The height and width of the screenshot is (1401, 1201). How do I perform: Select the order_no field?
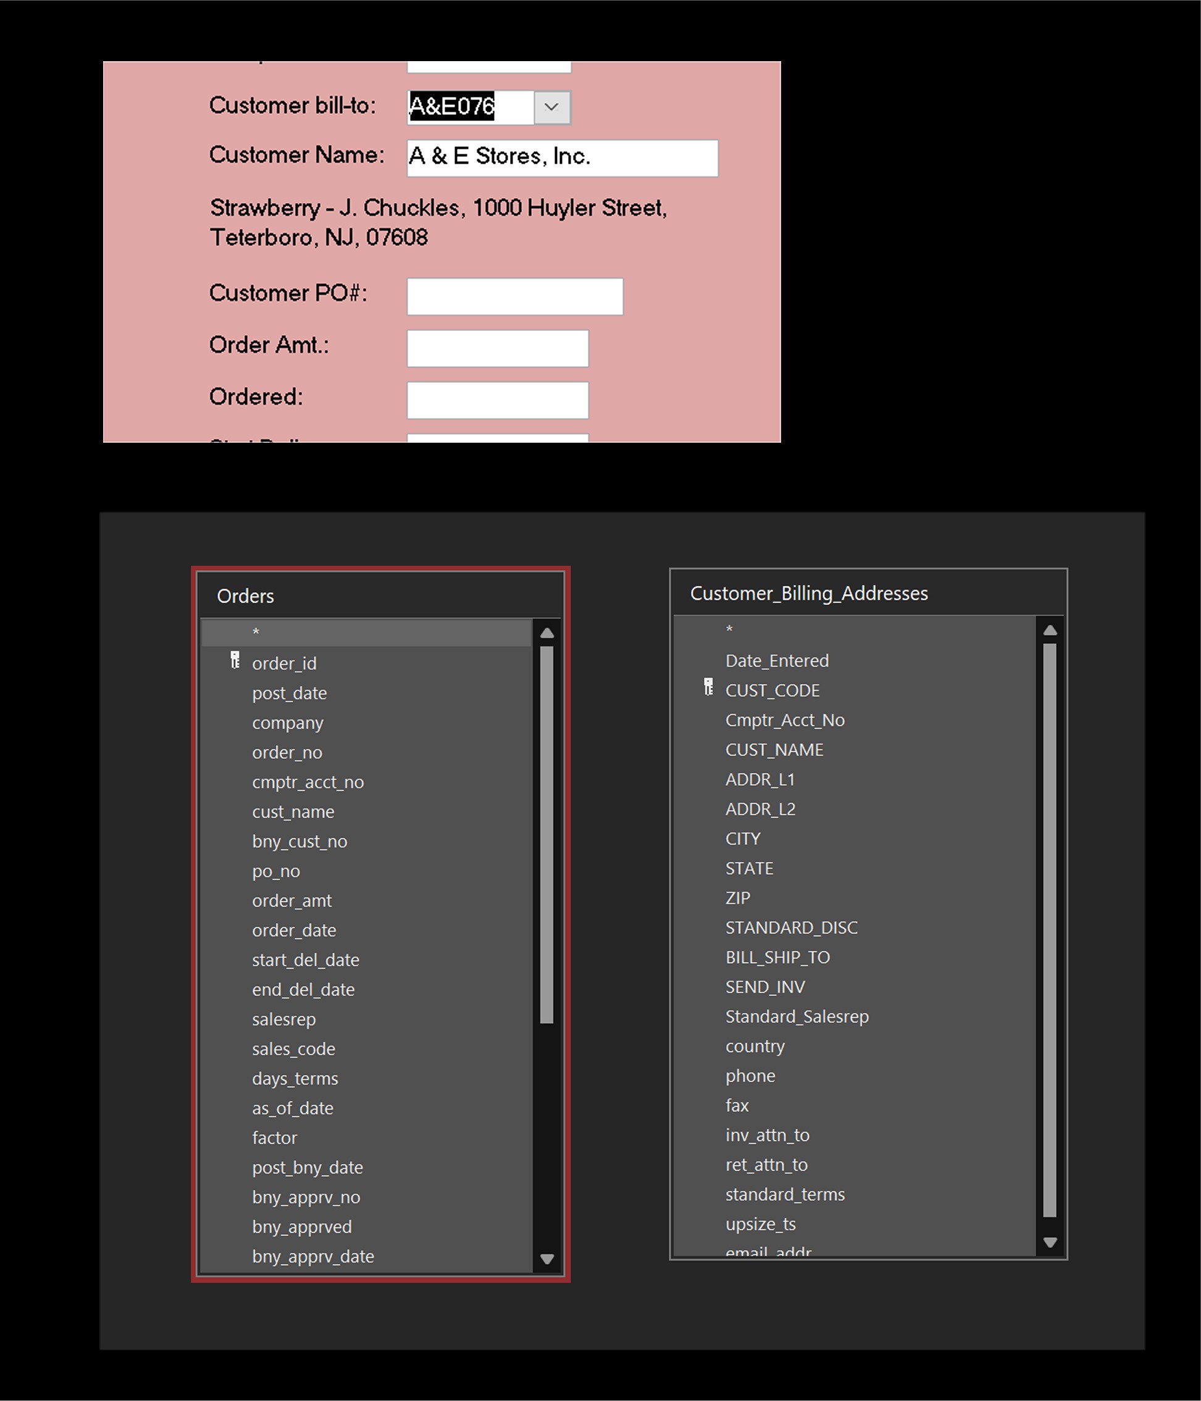point(367,753)
